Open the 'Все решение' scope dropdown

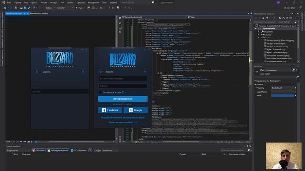click(x=18, y=150)
